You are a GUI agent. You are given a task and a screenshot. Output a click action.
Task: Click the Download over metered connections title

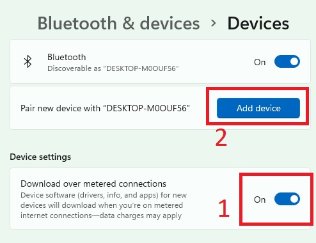click(93, 184)
